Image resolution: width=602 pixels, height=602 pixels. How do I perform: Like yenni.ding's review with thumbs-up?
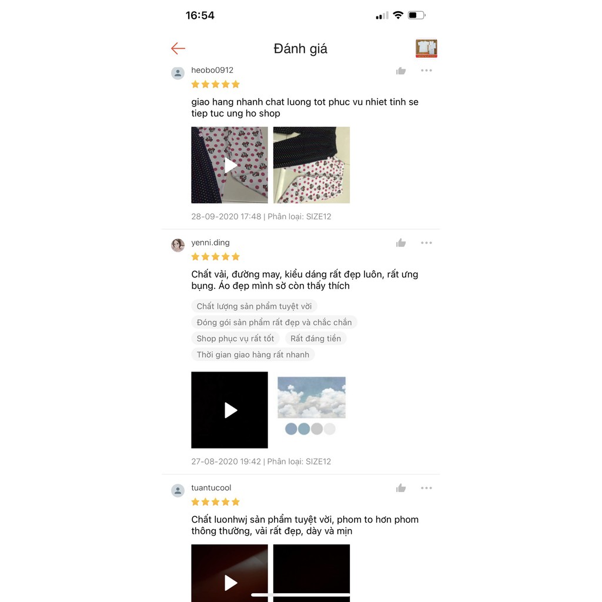pyautogui.click(x=401, y=243)
